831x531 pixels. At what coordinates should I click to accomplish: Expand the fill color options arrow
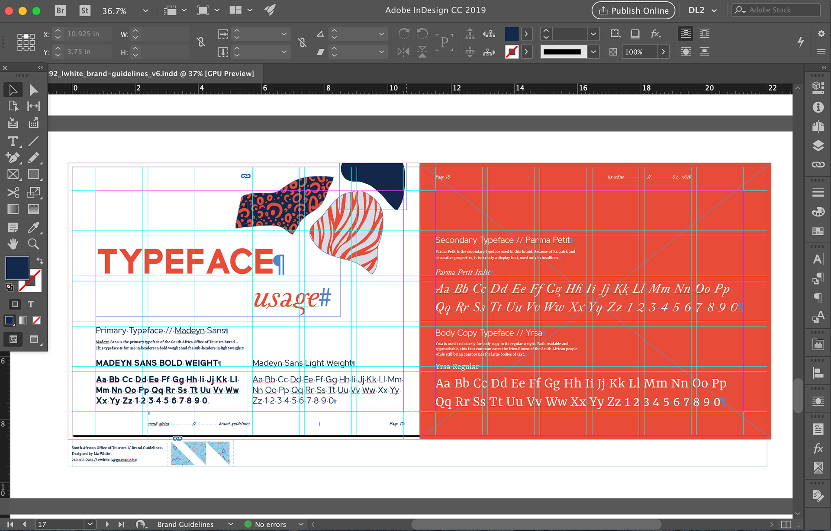pos(526,34)
